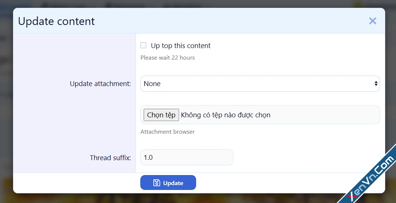Click the 'Attachment browser' hint text

167,132
